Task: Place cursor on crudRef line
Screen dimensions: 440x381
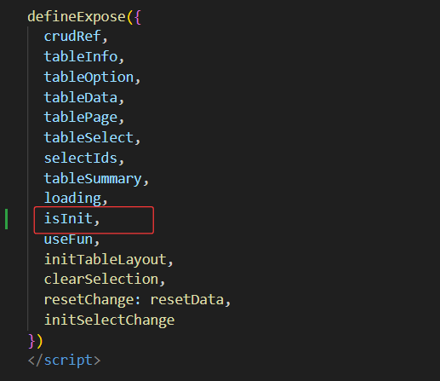Action: 72,37
